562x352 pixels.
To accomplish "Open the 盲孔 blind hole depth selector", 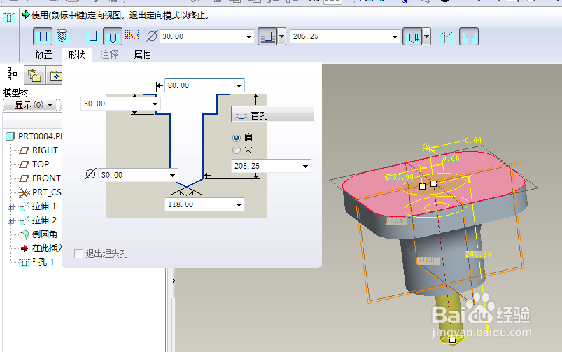I will 272,115.
